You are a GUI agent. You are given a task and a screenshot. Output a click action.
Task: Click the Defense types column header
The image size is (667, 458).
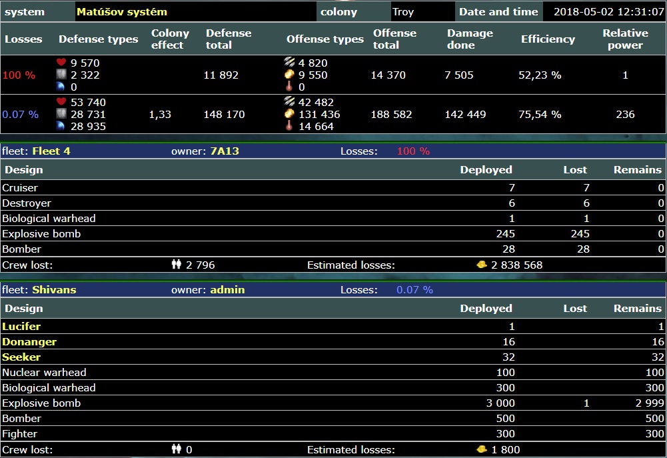(98, 39)
